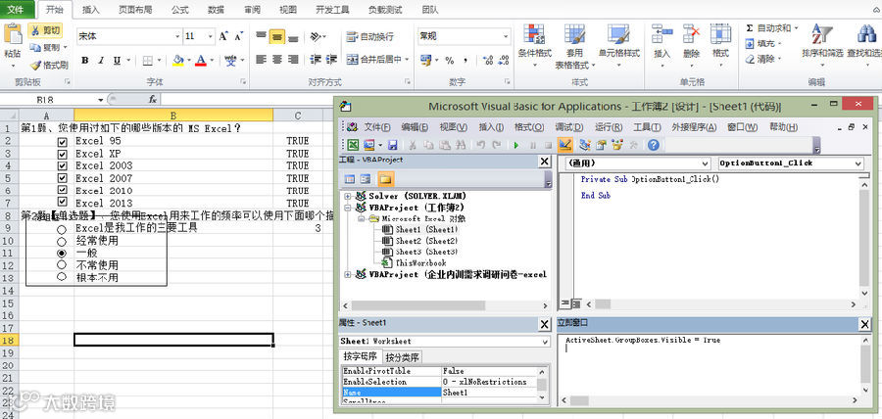Screen dimensions: 882x419
Task: Open the 文件 backstage tab
Action: coord(16,10)
